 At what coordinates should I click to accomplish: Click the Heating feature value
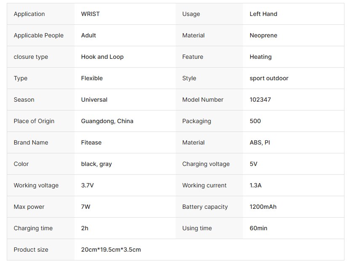point(260,57)
